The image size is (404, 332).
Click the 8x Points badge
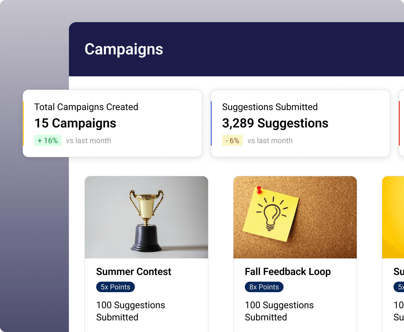(x=264, y=287)
